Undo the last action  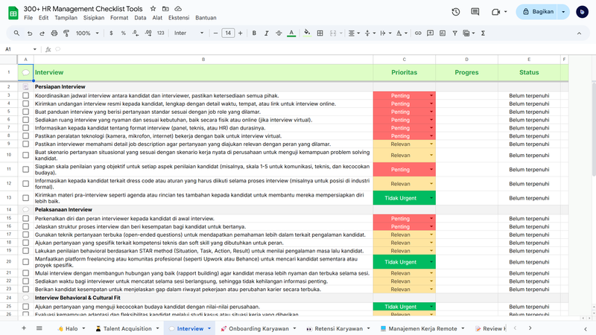click(29, 33)
